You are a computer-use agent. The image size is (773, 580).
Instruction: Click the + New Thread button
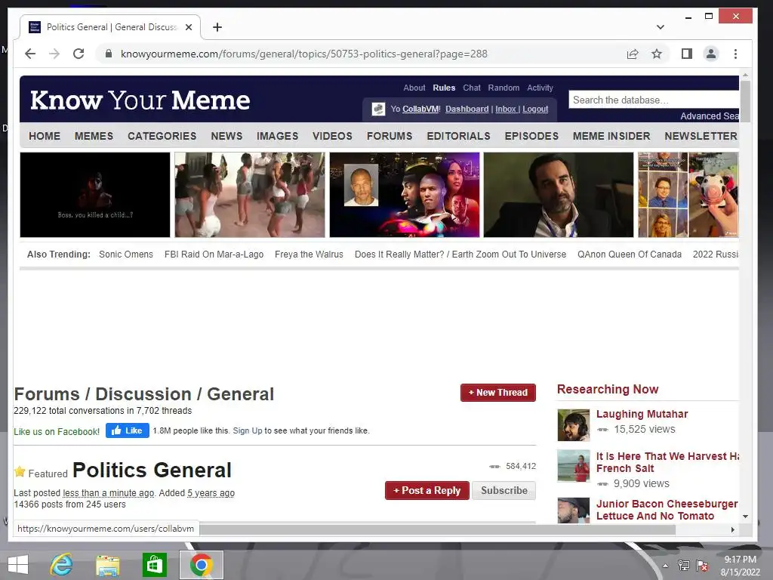[x=498, y=393]
